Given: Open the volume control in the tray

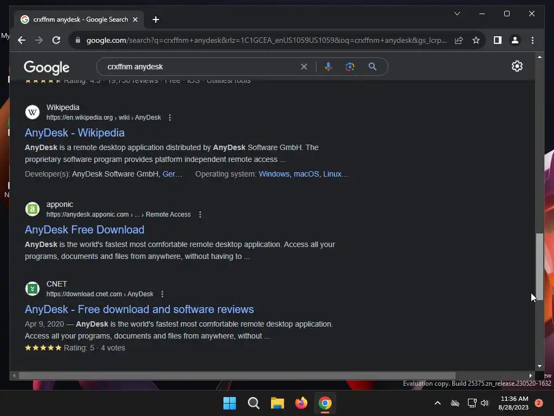Looking at the screenshot, I should click(485, 403).
